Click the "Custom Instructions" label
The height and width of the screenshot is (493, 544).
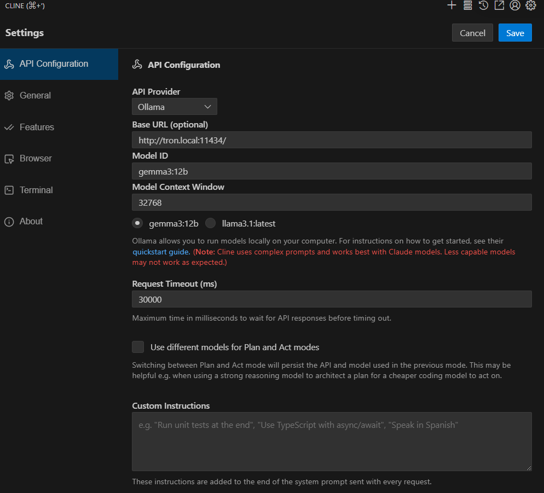[x=171, y=406]
